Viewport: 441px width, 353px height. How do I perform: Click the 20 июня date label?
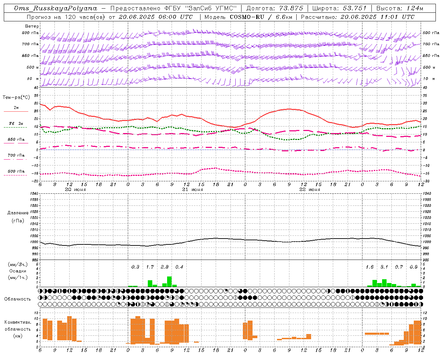coord(75,190)
